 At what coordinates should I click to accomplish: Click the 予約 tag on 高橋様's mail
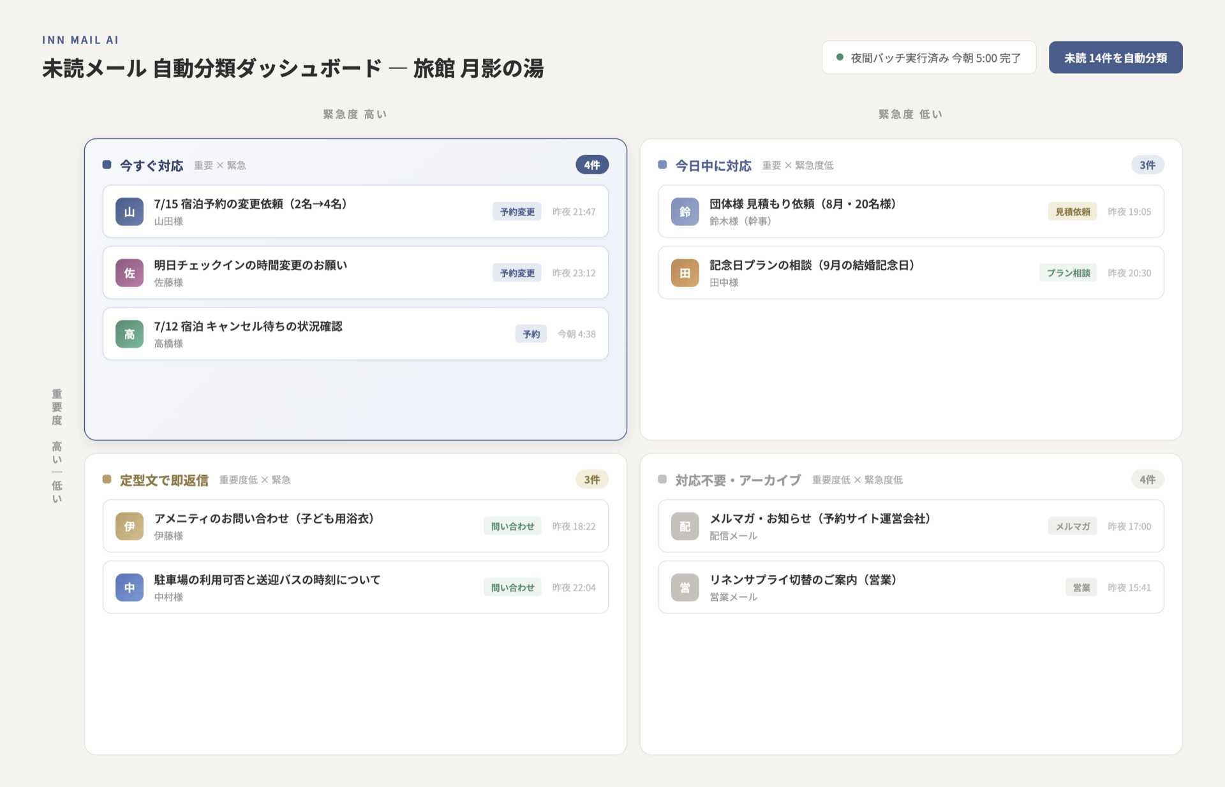tap(531, 334)
